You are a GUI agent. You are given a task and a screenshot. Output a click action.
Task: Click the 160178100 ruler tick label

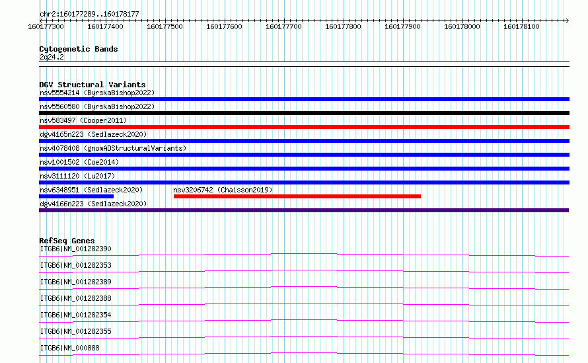tap(521, 26)
